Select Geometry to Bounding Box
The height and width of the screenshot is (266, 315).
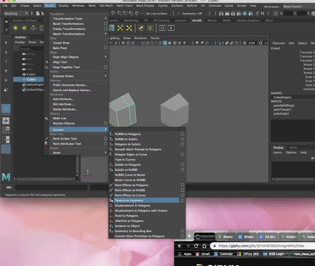pos(133,231)
